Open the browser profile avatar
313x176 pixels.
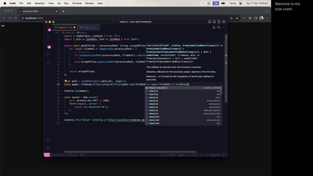coord(261,18)
